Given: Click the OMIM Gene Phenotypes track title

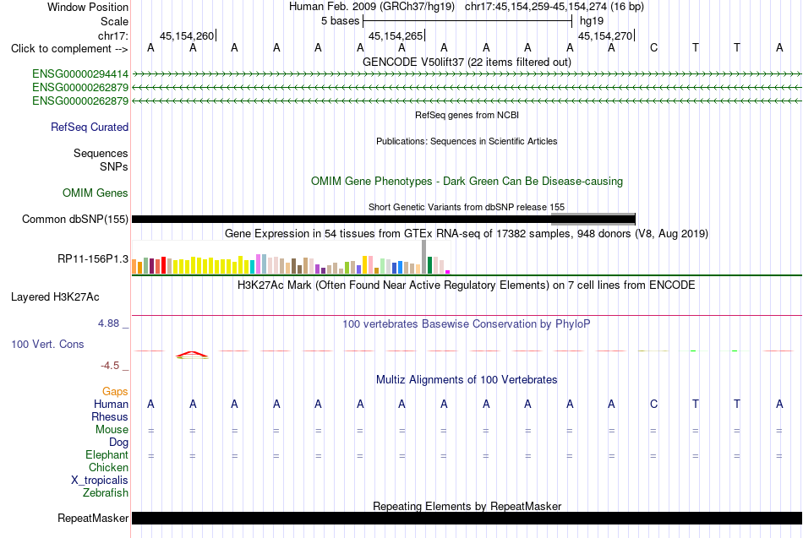Looking at the screenshot, I should (467, 182).
